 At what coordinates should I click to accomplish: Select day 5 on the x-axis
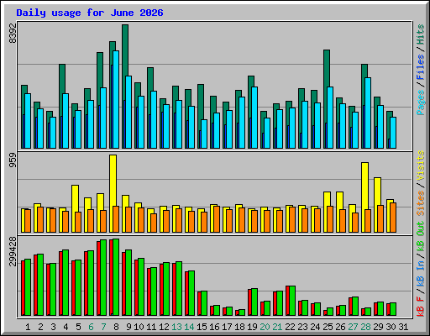(x=78, y=327)
